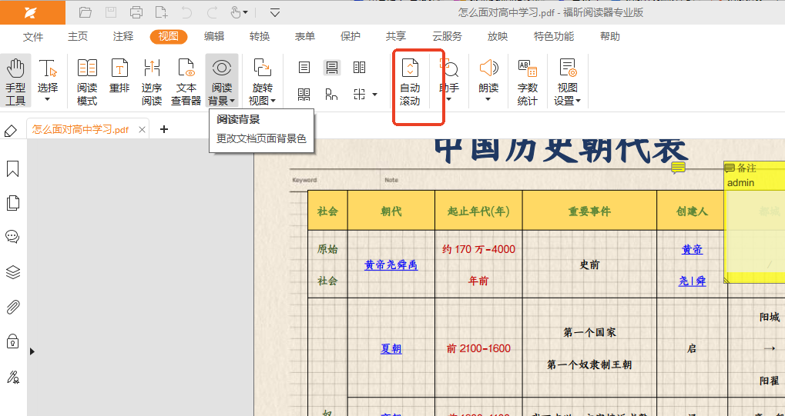Follow the 夏朝 link
785x416 pixels.
coord(391,348)
